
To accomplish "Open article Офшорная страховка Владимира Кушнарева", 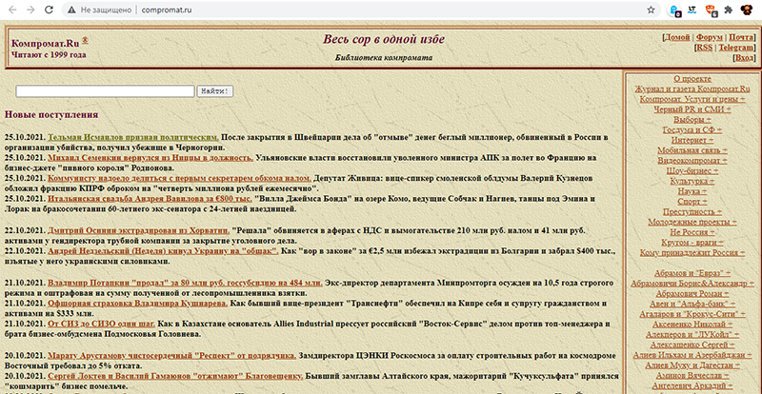I will 137,304.
